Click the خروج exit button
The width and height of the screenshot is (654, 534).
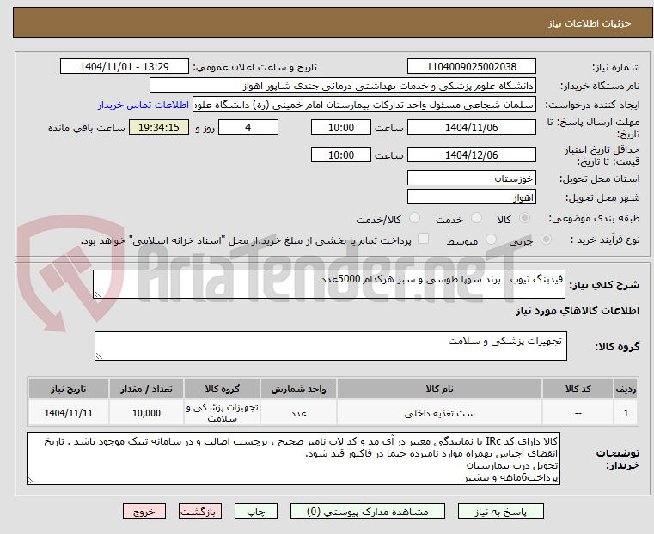pyautogui.click(x=144, y=511)
